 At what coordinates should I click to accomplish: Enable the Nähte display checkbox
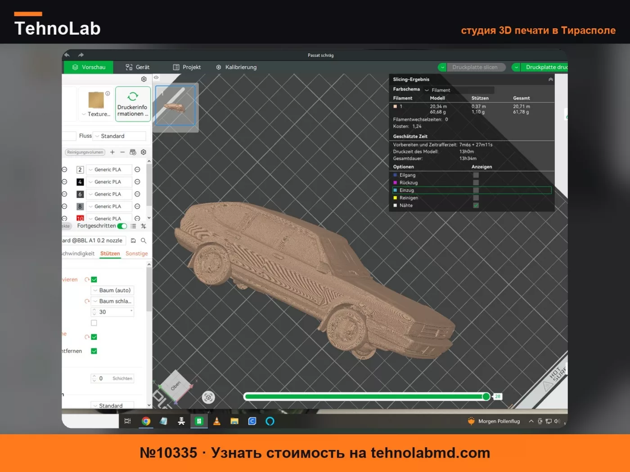(x=476, y=205)
